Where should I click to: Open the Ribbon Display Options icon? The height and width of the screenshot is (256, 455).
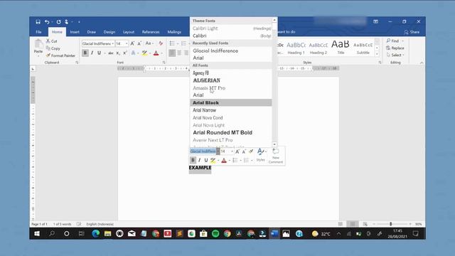(375, 22)
